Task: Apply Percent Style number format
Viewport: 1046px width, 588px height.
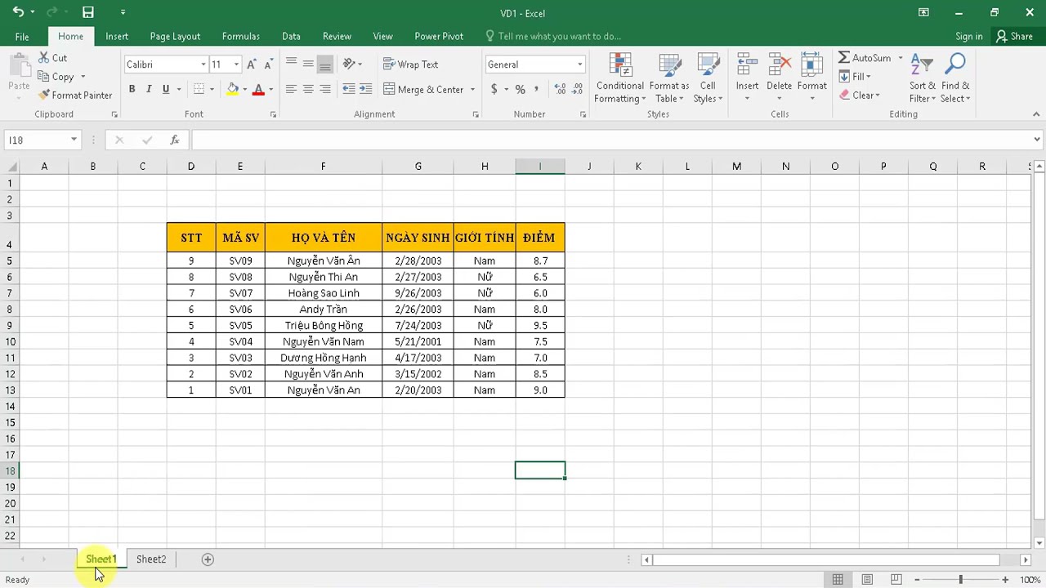Action: 520,89
